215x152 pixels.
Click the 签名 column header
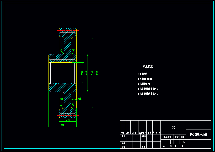(149, 133)
